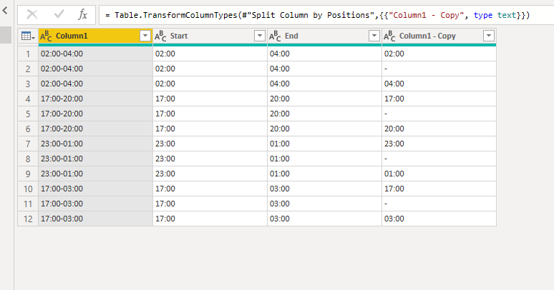Click the dash cell in row 5
The height and width of the screenshot is (290, 554).
439,114
